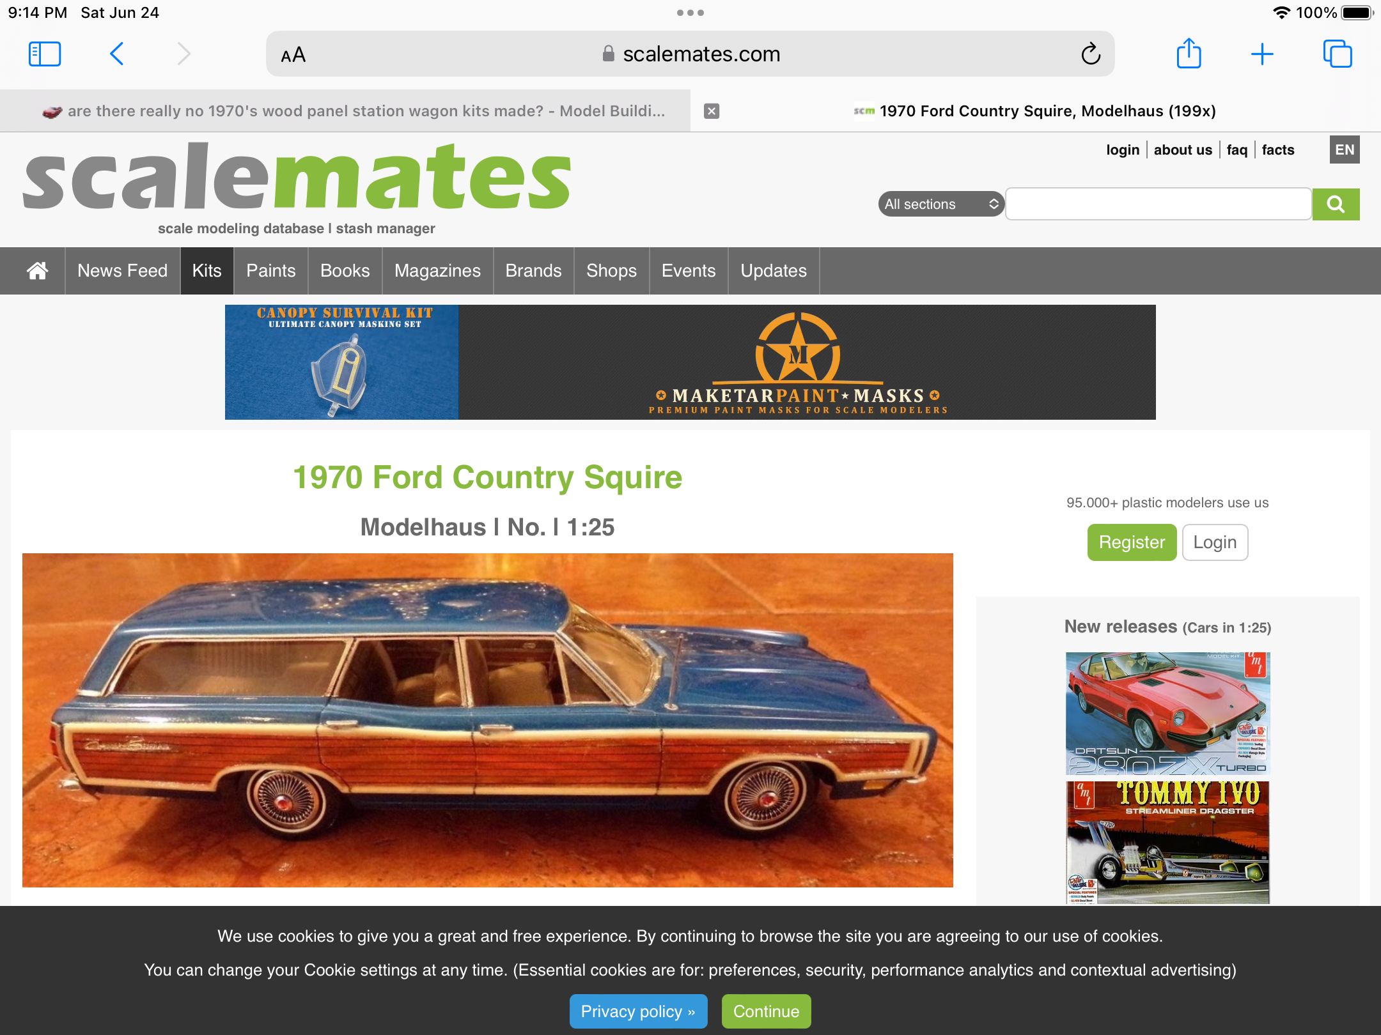Go back to previous page
The image size is (1381, 1035).
116,54
